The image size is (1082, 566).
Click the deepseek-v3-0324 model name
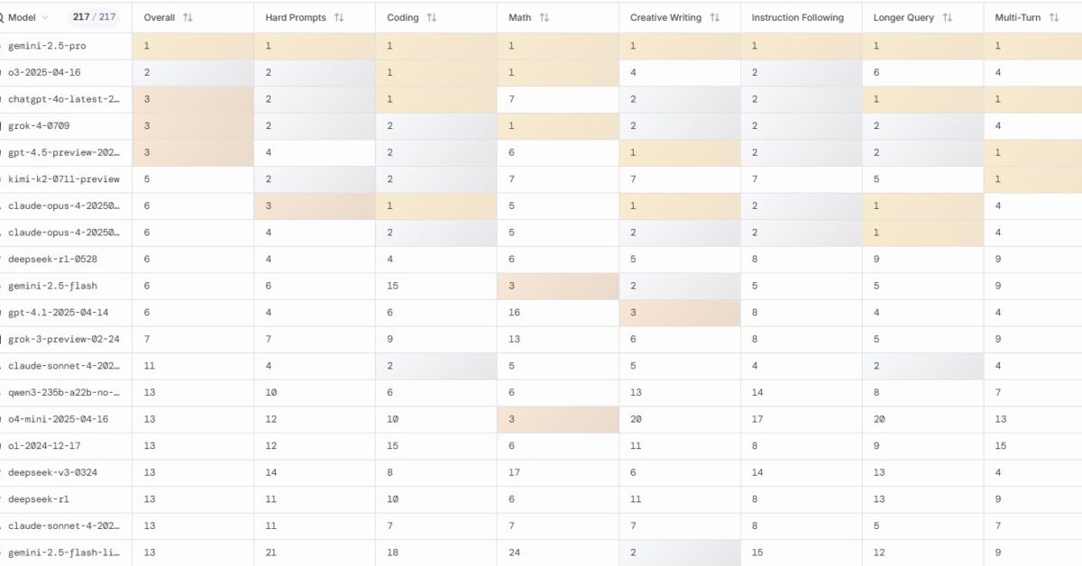pyautogui.click(x=52, y=472)
